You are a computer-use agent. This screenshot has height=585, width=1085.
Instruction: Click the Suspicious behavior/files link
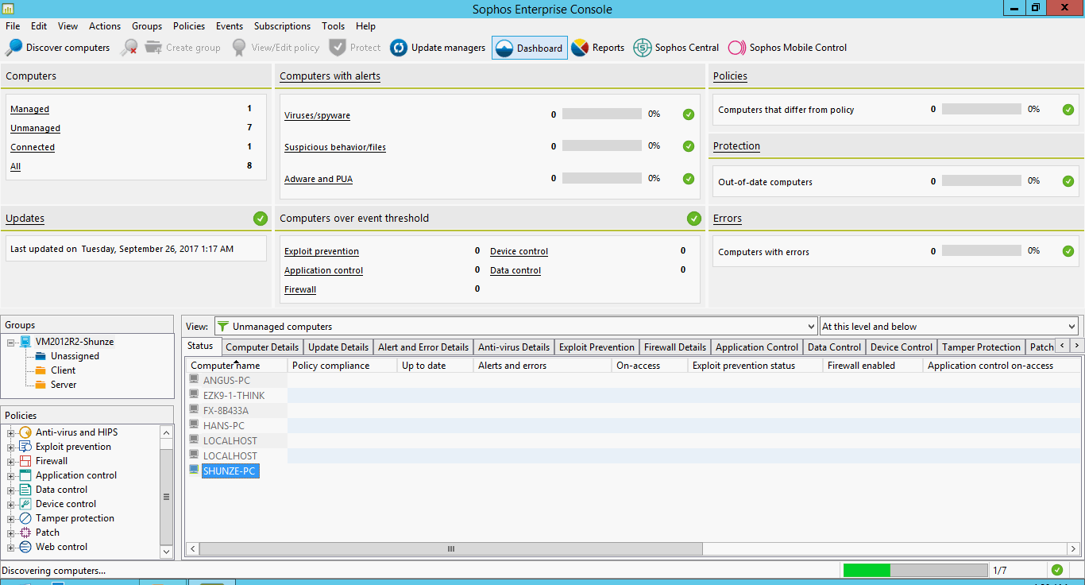click(335, 147)
